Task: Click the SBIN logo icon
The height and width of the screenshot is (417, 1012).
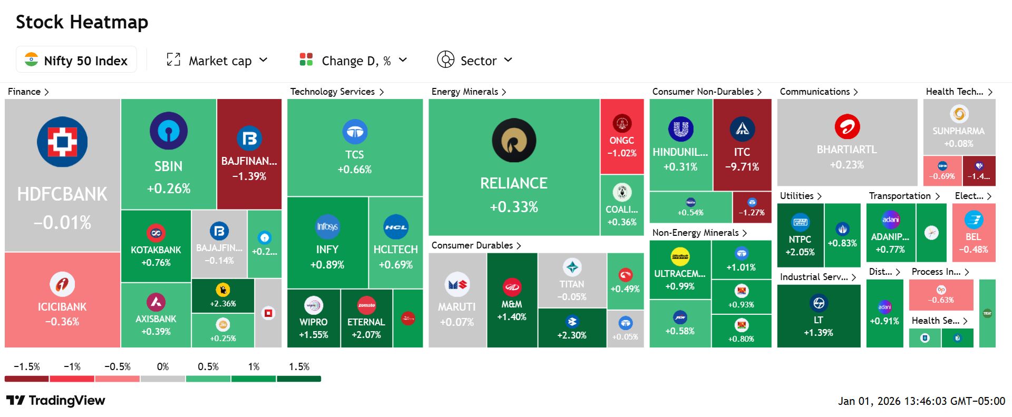Action: [x=169, y=131]
